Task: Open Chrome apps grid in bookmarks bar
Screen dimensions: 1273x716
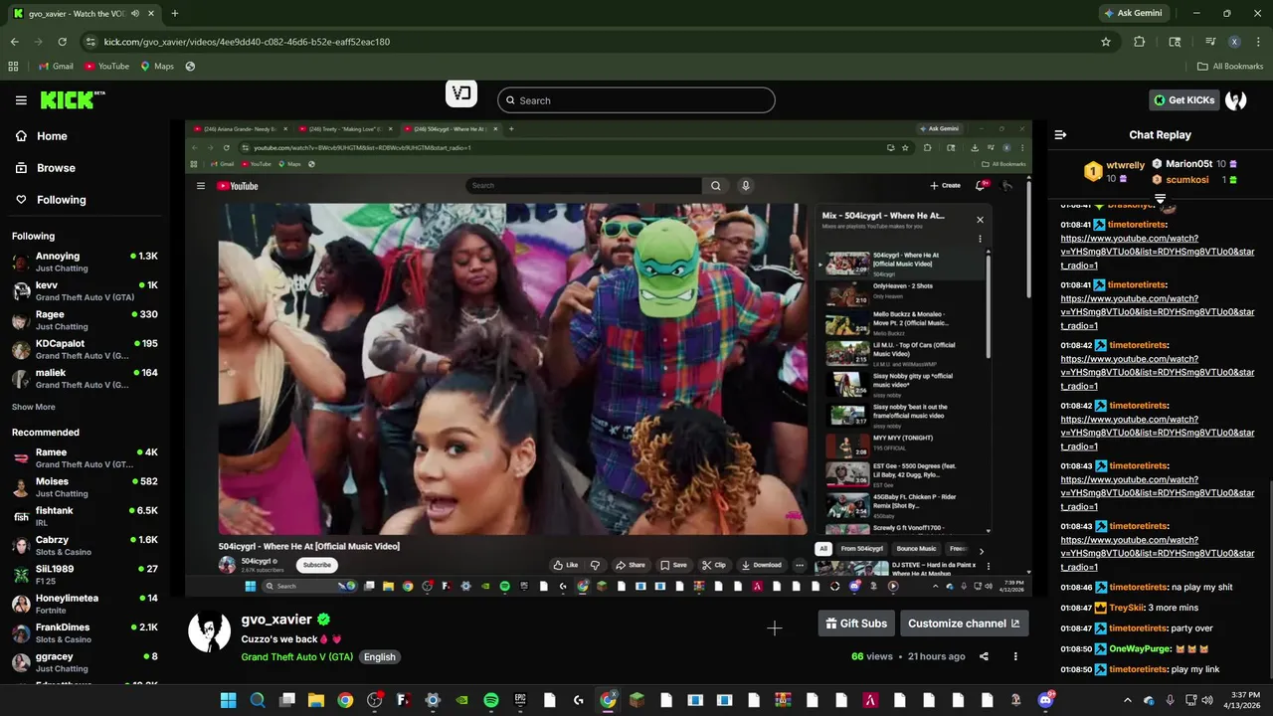Action: (x=13, y=67)
